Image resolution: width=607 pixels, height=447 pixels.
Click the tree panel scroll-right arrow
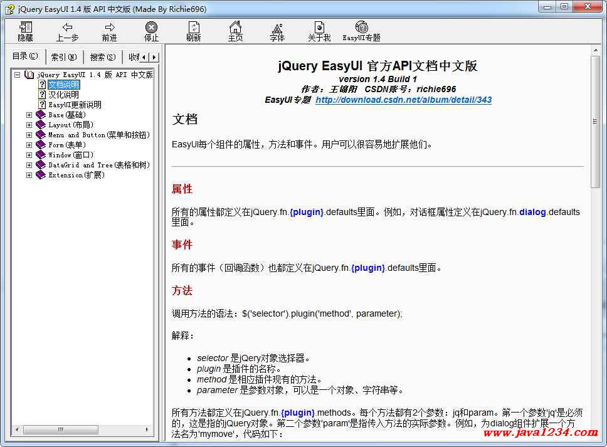pos(147,429)
